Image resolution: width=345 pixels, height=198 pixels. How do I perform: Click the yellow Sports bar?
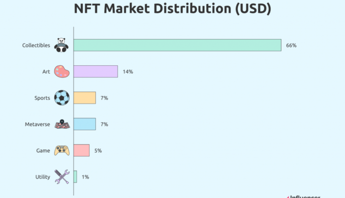pos(85,98)
